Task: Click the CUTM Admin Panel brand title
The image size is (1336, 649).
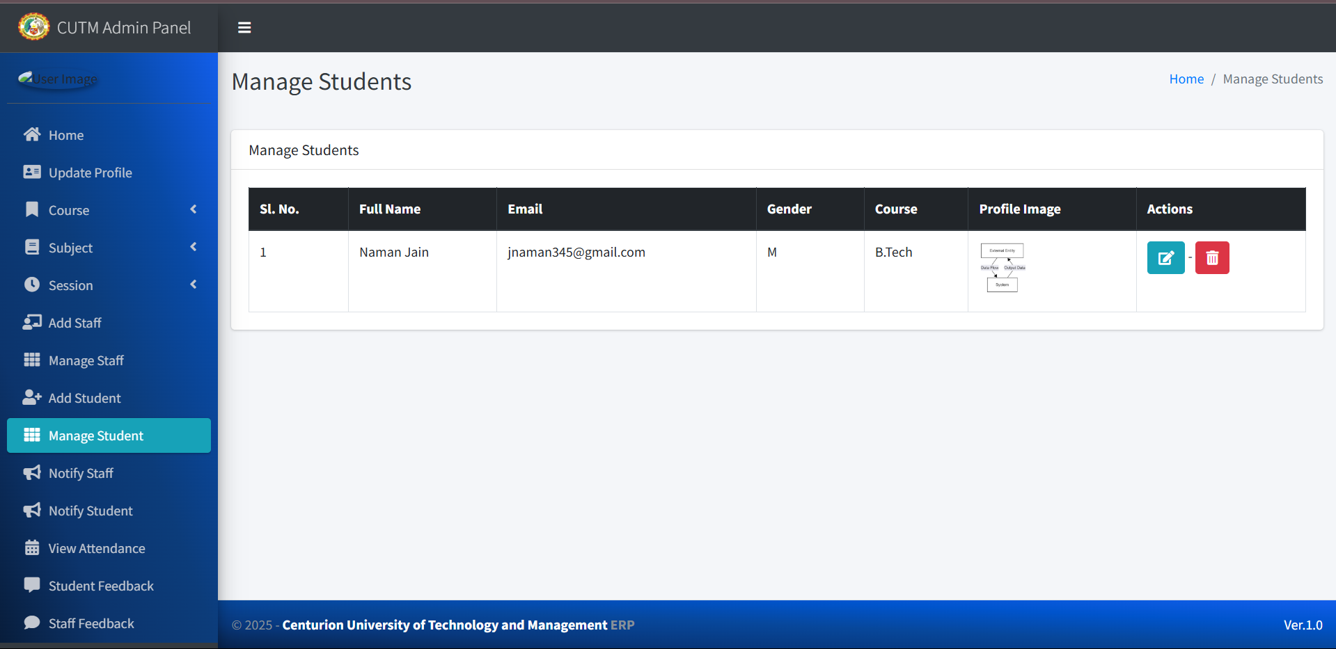Action: (x=124, y=28)
